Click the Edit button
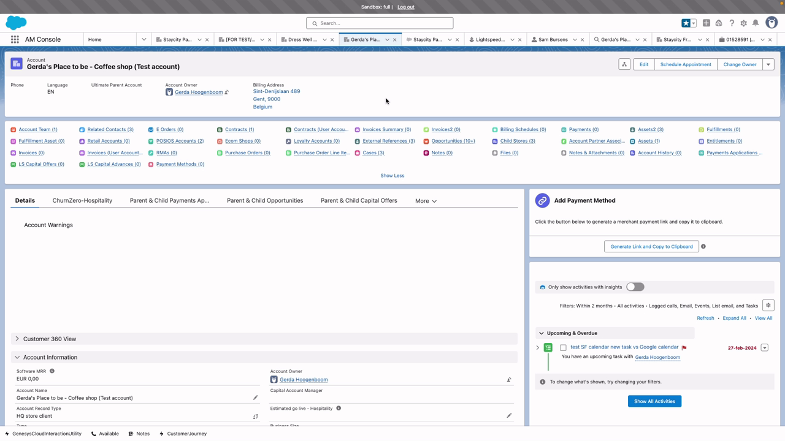 (644, 64)
